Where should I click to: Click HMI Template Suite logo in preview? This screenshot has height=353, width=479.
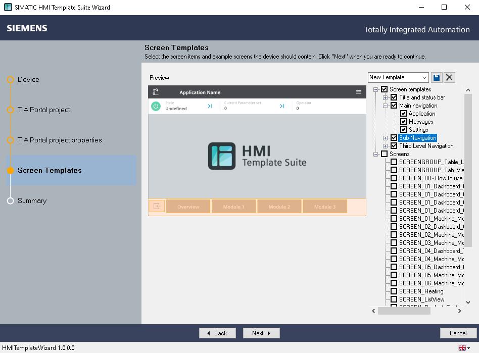point(257,156)
